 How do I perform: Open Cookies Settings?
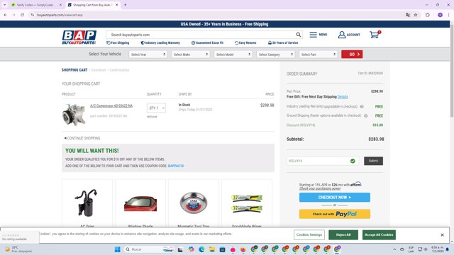[309, 234]
